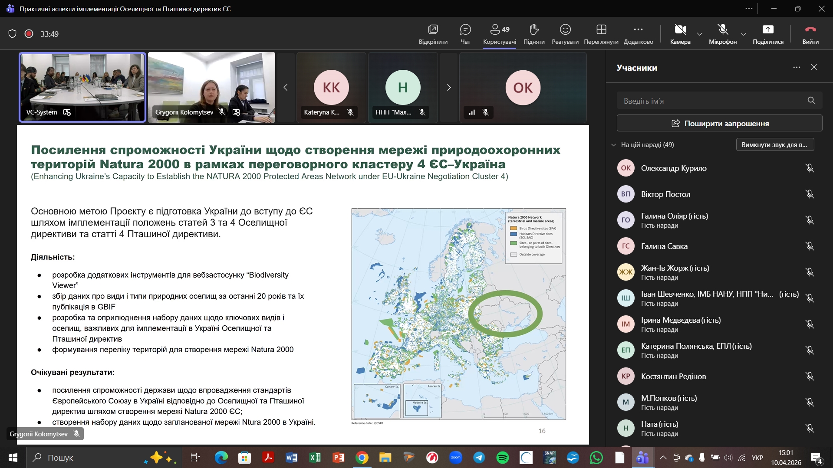Open the Чат (chat) panel
The height and width of the screenshot is (468, 833).
click(465, 34)
